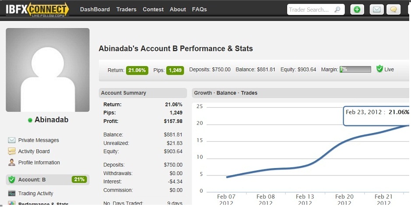This screenshot has width=411, height=207.
Task: Click the magnifier icon in Trader Search
Action: pyautogui.click(x=337, y=9)
